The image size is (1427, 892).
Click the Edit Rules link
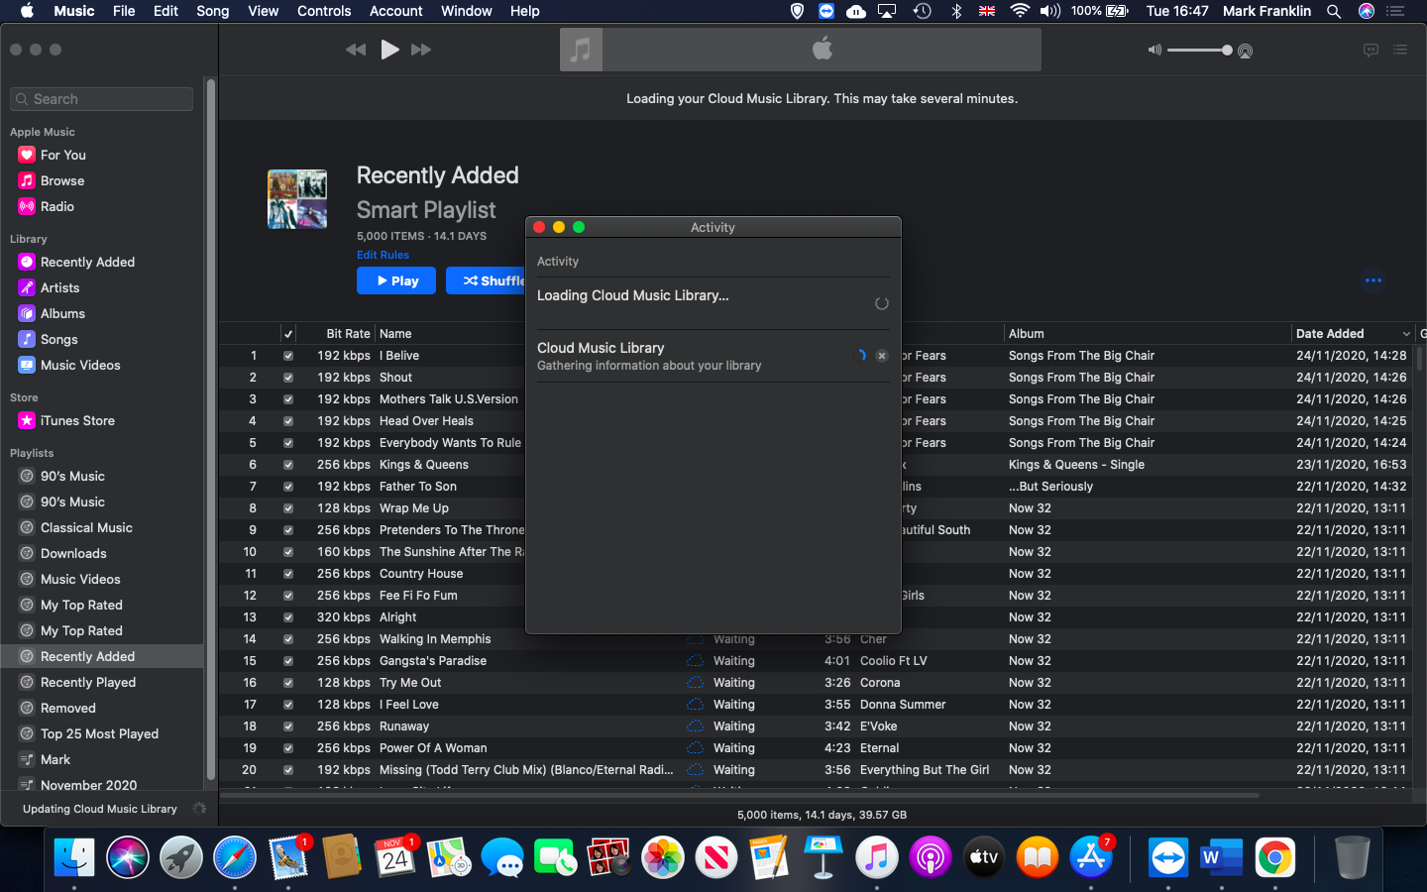(383, 255)
